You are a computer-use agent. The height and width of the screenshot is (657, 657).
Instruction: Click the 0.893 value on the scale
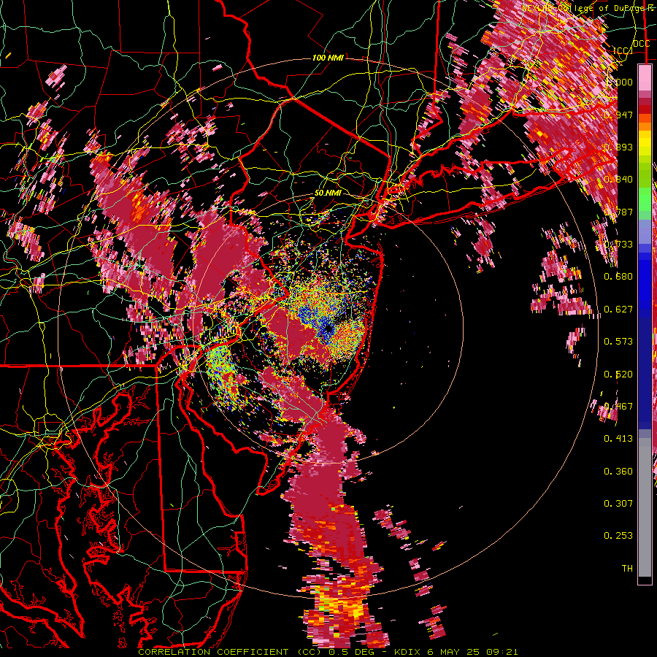click(x=618, y=147)
